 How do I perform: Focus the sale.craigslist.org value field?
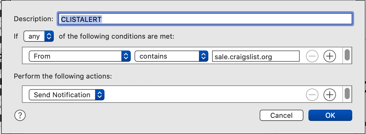pyautogui.click(x=255, y=56)
